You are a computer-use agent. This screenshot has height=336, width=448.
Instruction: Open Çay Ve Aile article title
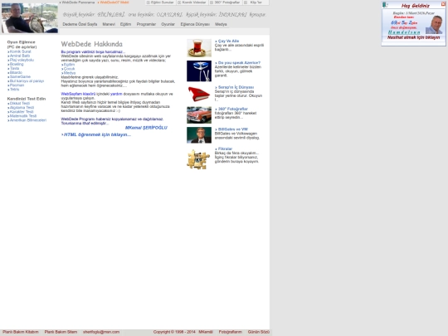(228, 41)
